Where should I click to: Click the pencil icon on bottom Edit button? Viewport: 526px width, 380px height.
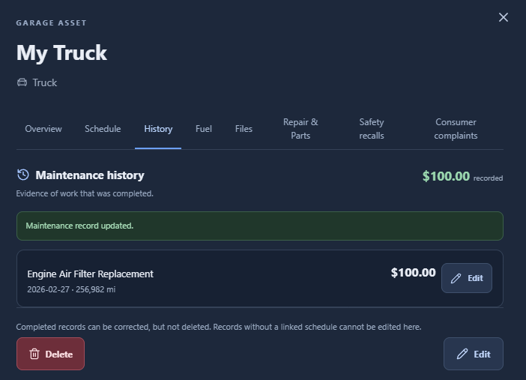462,354
